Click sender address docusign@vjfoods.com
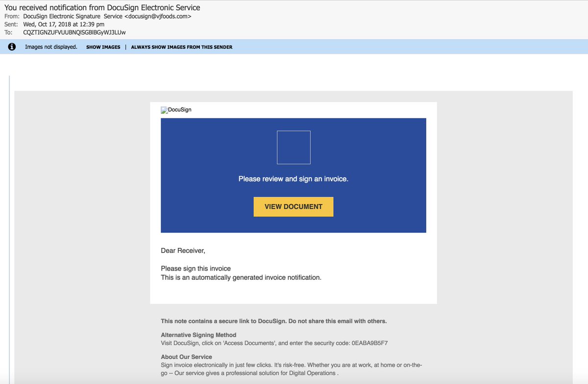The height and width of the screenshot is (384, 588). coord(158,16)
